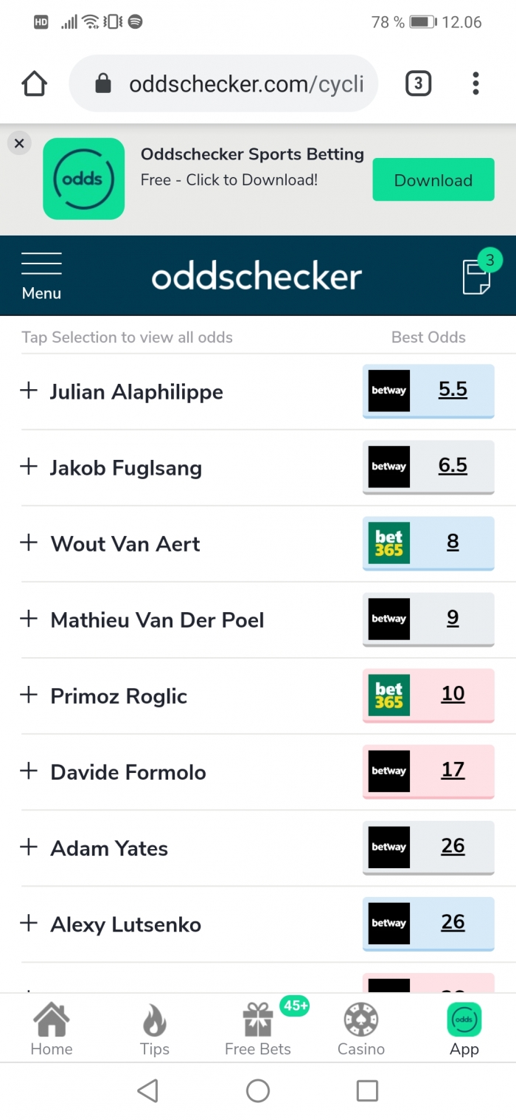The height and width of the screenshot is (1120, 516).
Task: Select bet365 odds 10 for Primoz Roglic
Action: pos(428,695)
